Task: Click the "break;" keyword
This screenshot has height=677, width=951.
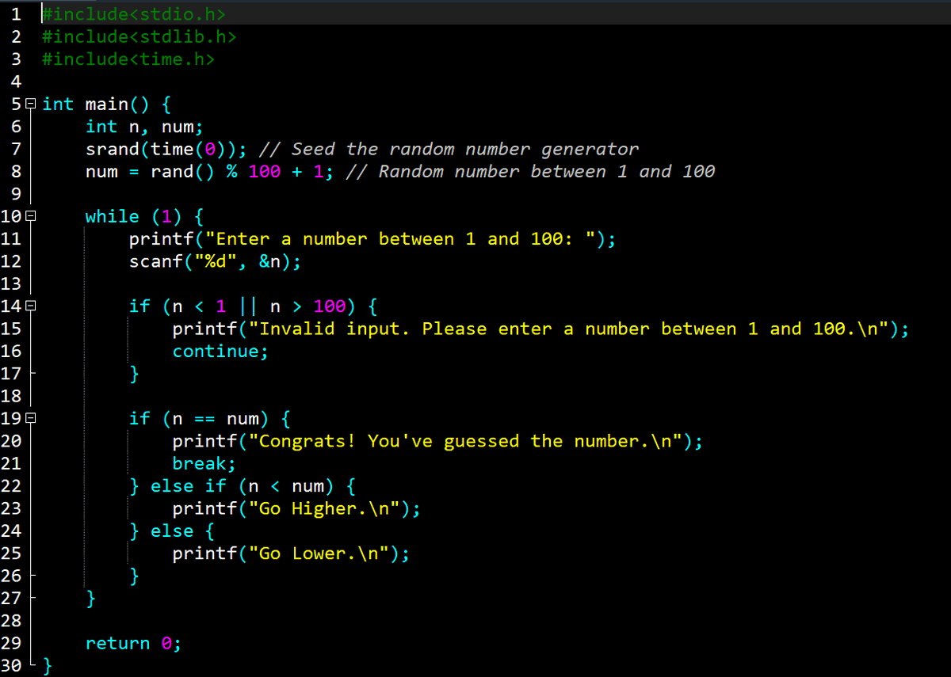Action: click(204, 463)
